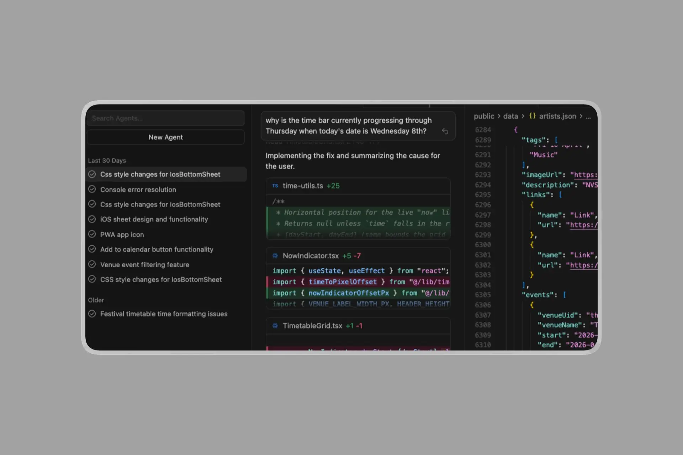Click line number 6291 in the editor gutter
Screen dimensions: 683x455
tap(483, 155)
